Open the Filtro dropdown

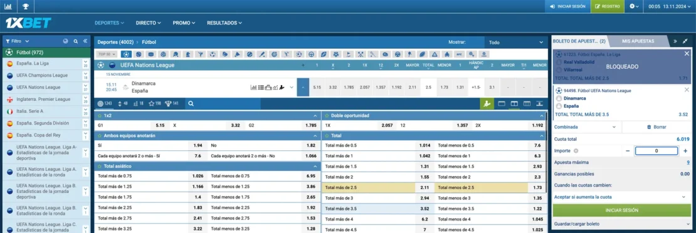[18, 41]
